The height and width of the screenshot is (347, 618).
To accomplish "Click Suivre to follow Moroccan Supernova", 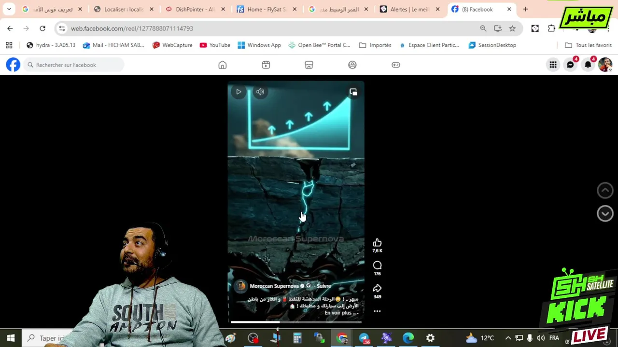I will tap(323, 286).
